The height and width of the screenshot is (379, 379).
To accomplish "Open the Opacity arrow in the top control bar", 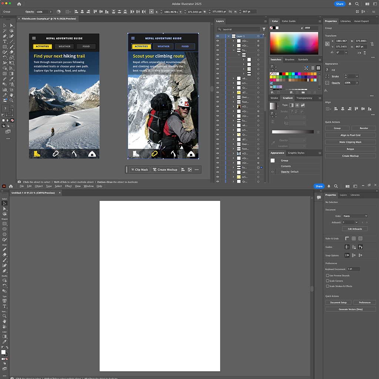I will click(50, 11).
